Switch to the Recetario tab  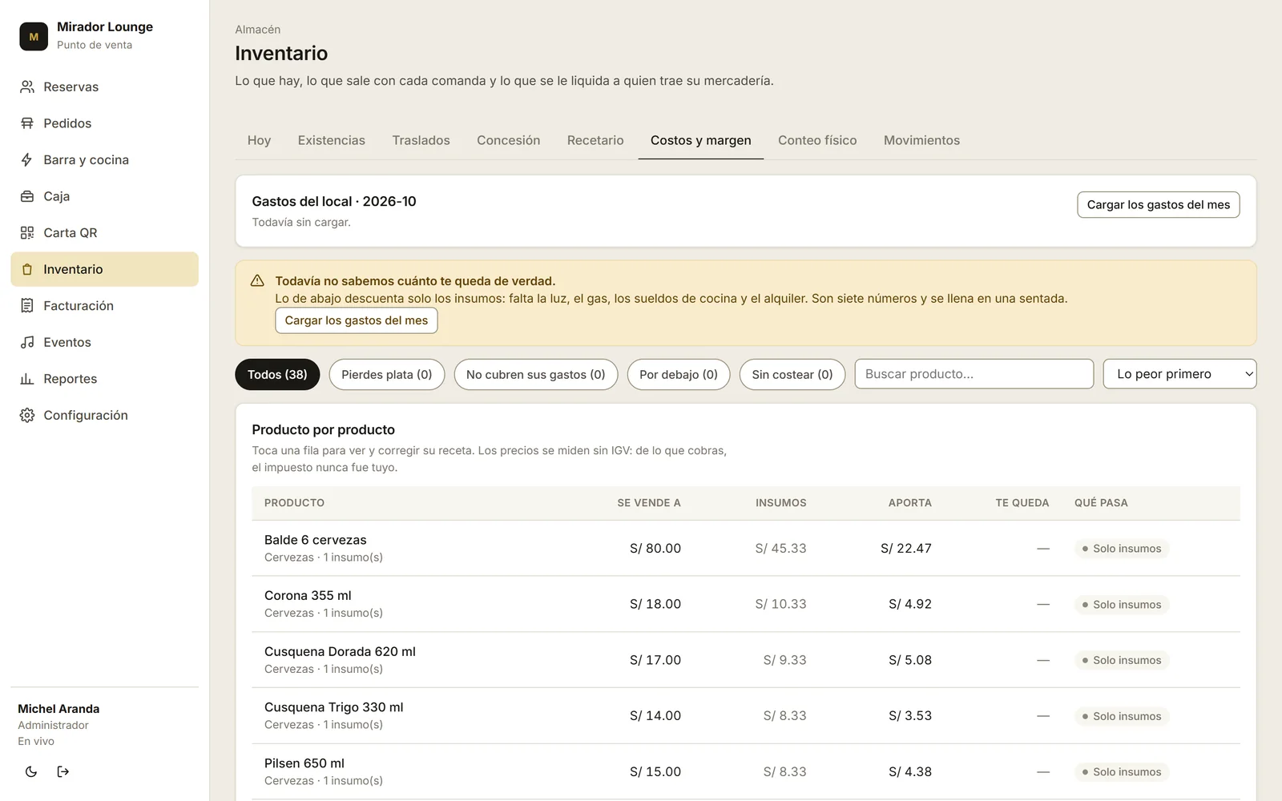click(x=595, y=140)
